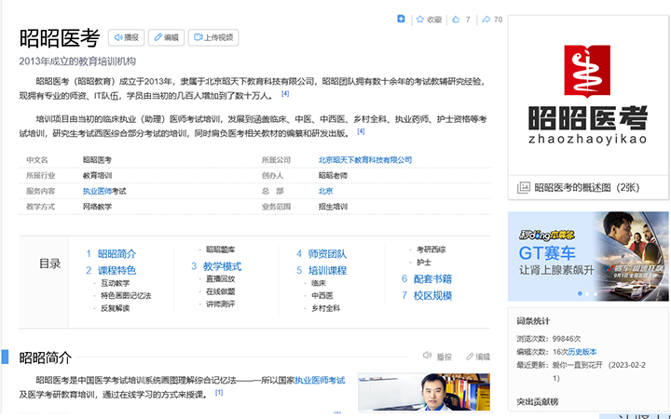Open the 昭昭题库 sub-item in contents
The width and height of the screenshot is (671, 419).
(220, 250)
